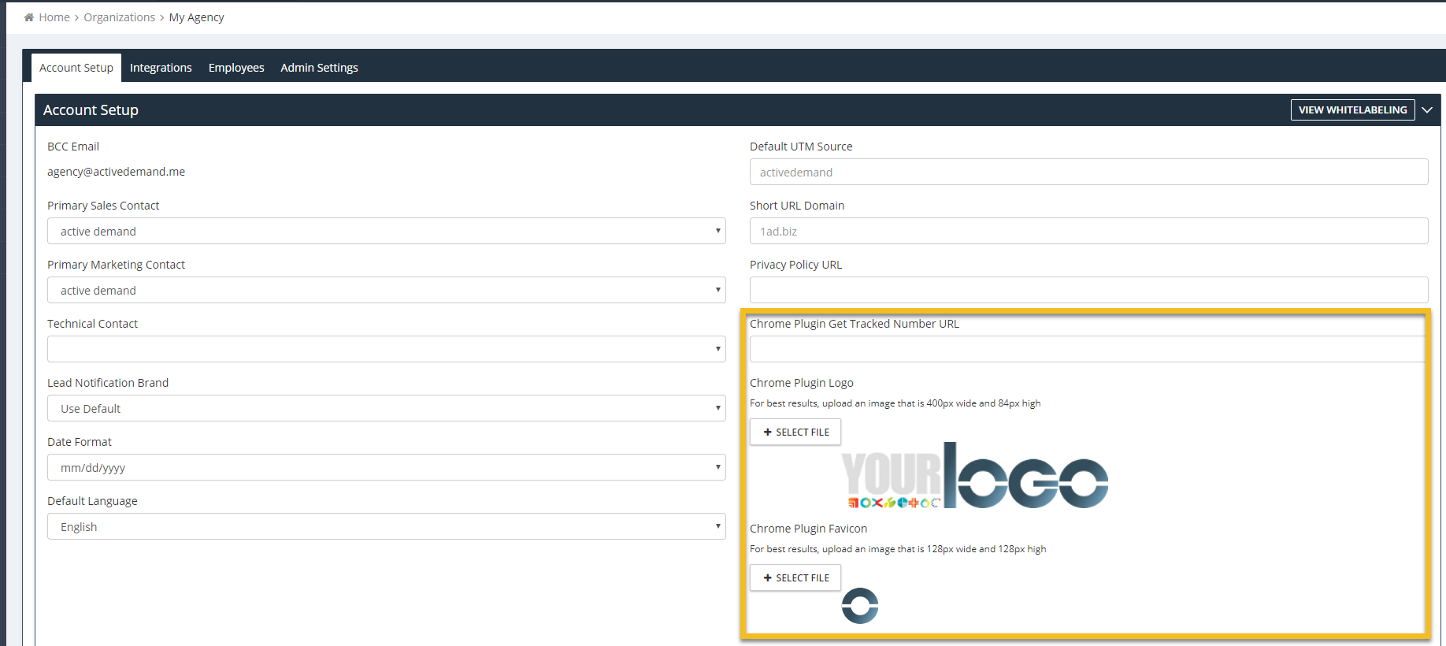Select file for Chrome Plugin Favicon
Image resolution: width=1446 pixels, height=646 pixels.
click(795, 578)
